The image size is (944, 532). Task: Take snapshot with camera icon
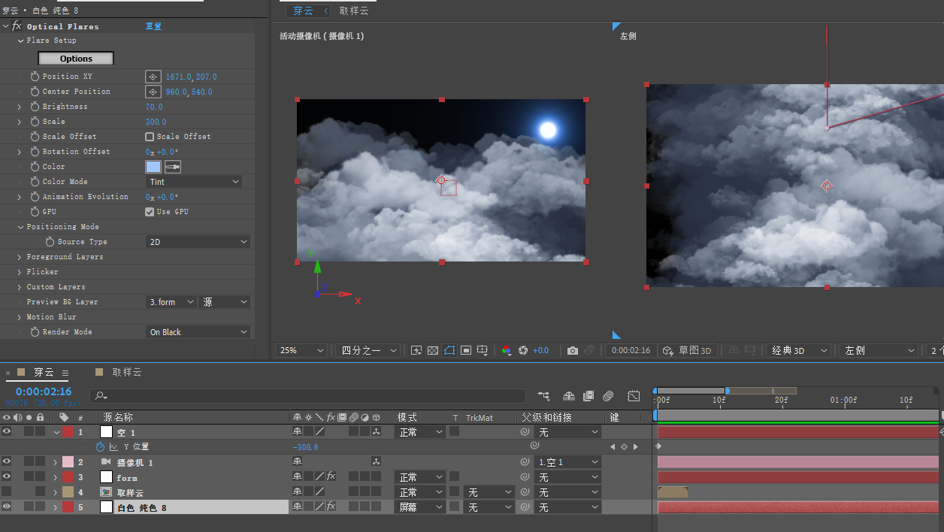(x=573, y=350)
